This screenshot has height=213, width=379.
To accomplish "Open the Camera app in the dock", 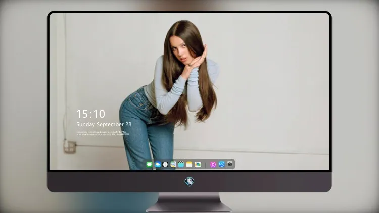I will tap(230, 164).
